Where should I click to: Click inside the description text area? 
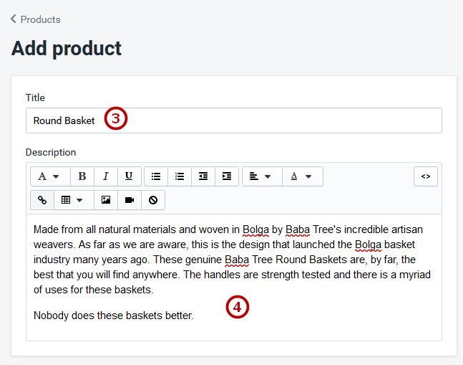[234, 278]
